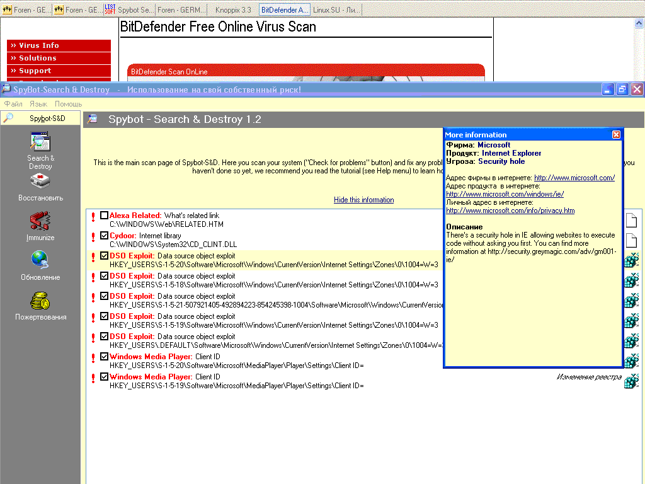Uncheck the DSO Exploit S-1-5-21 checkbox

[104, 296]
